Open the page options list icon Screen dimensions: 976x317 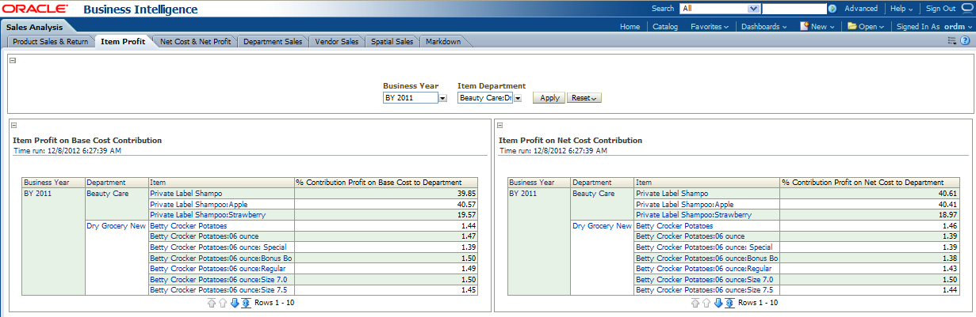click(952, 40)
